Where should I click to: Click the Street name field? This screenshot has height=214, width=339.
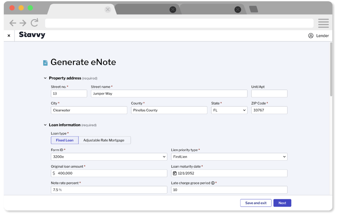click(169, 94)
